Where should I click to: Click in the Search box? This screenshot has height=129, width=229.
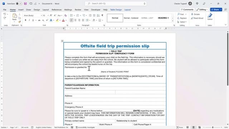coord(116,4)
